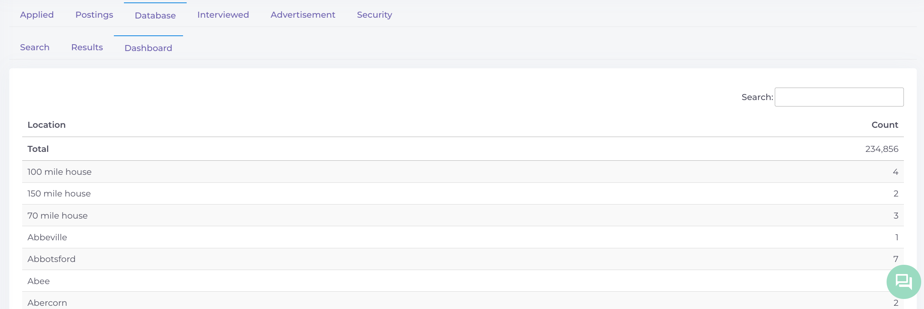The image size is (924, 309).
Task: Select the 100 mile house row
Action: click(463, 172)
